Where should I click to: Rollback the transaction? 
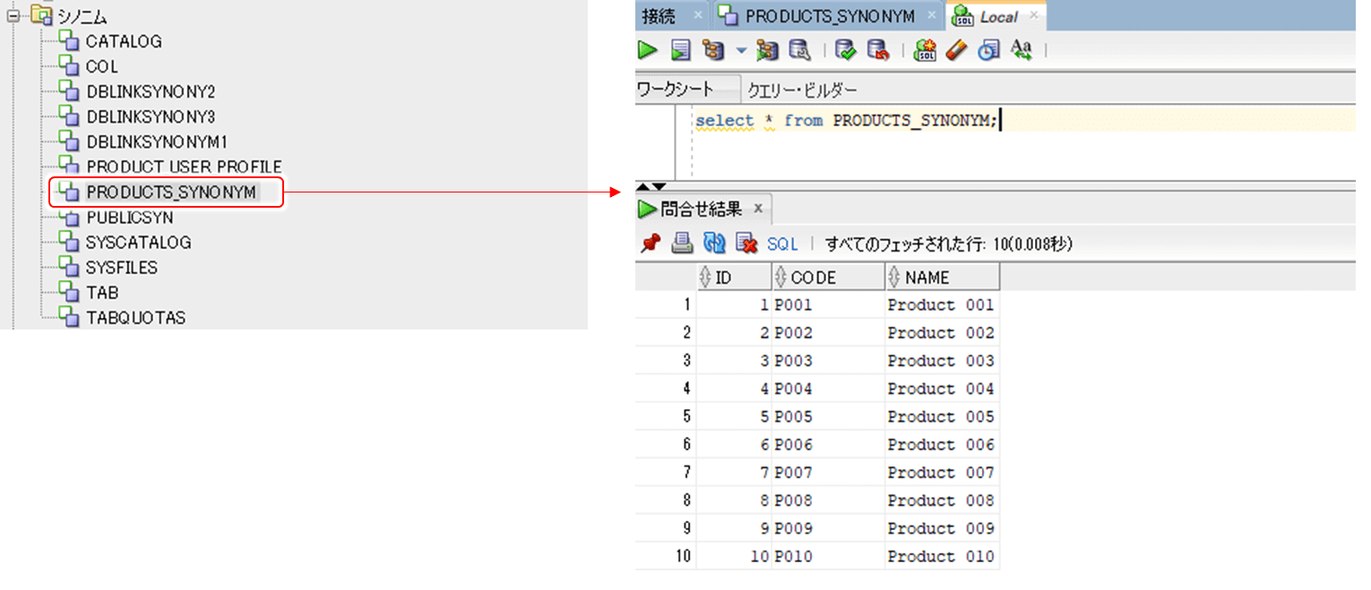click(x=877, y=51)
